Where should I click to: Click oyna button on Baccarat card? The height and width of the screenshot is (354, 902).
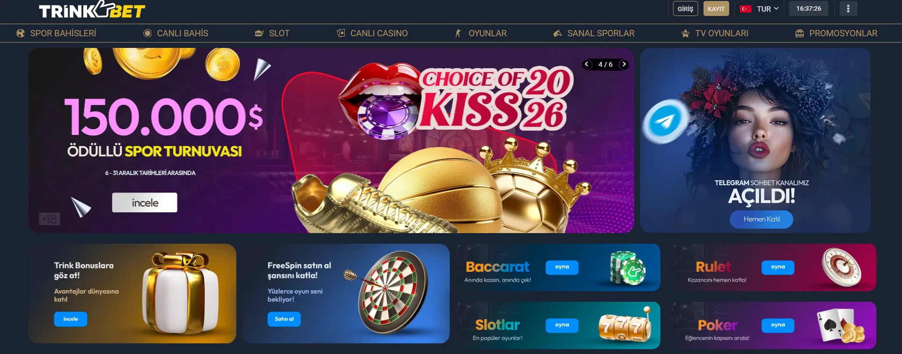(x=562, y=267)
